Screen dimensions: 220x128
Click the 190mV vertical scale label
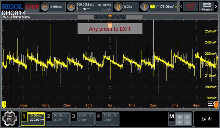[x=210, y=98]
